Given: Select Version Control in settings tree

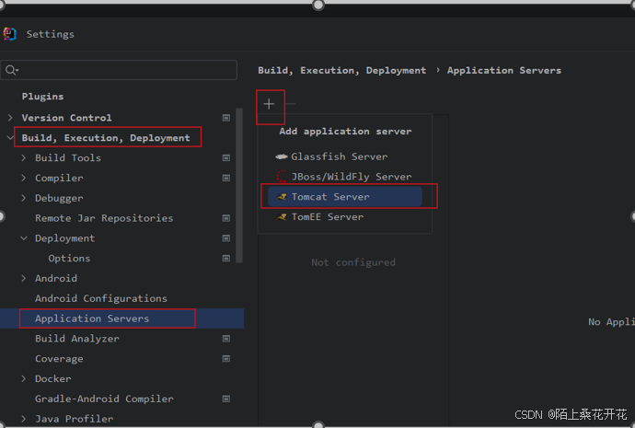Looking at the screenshot, I should (67, 118).
